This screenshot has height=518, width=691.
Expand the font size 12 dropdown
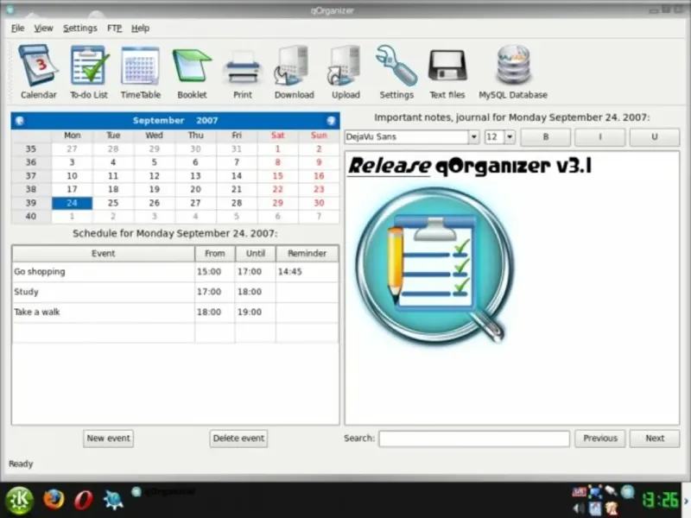coord(510,137)
